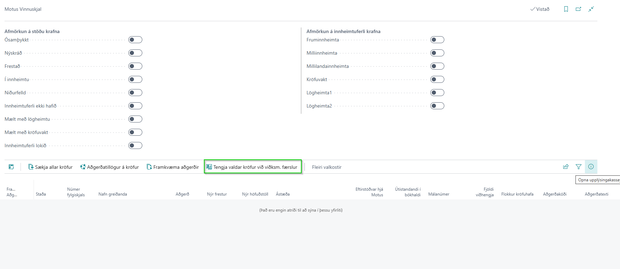Click the collapse page arrows icon
Image resolution: width=620 pixels, height=269 pixels.
591,9
